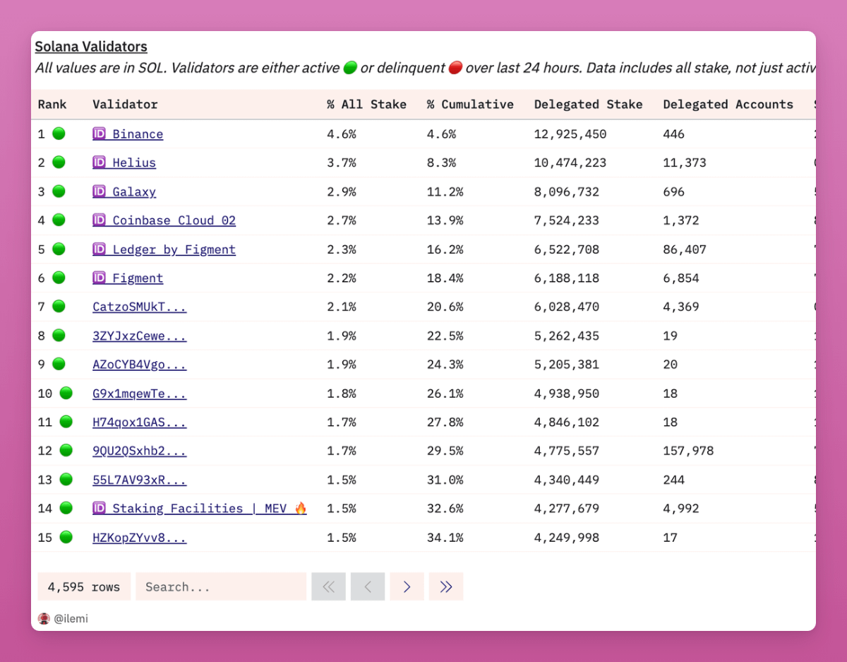Click the ID badge icon beside Binance
Image resolution: width=847 pixels, height=662 pixels.
point(100,134)
